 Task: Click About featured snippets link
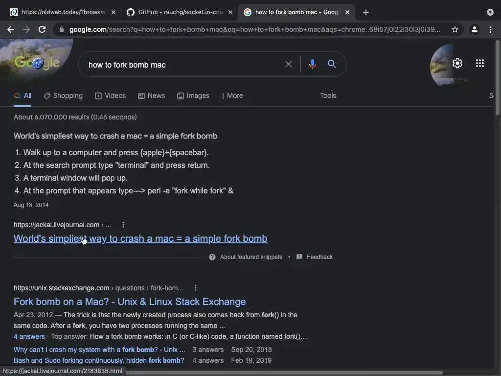tap(251, 257)
